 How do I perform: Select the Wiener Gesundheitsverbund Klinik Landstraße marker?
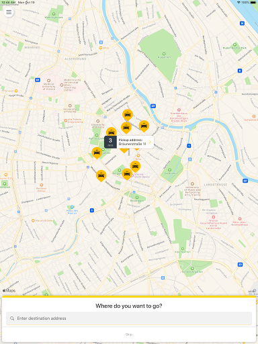tap(213, 217)
